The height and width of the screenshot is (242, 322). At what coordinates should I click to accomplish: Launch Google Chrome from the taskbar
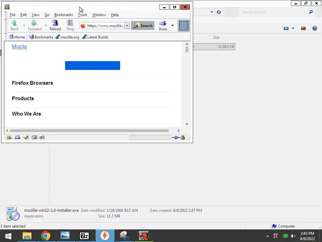[46, 236]
